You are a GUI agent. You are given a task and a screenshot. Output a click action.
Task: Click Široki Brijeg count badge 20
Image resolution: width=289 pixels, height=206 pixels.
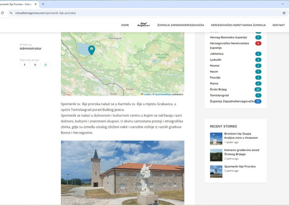coord(258,90)
